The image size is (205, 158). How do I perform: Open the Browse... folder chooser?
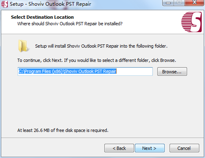[172, 72]
